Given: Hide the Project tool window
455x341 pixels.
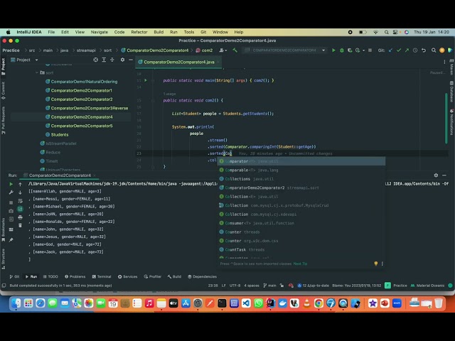Looking at the screenshot, I should (131, 60).
